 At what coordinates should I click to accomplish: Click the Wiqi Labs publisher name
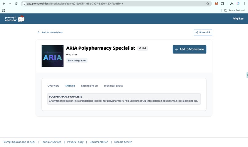(x=72, y=55)
